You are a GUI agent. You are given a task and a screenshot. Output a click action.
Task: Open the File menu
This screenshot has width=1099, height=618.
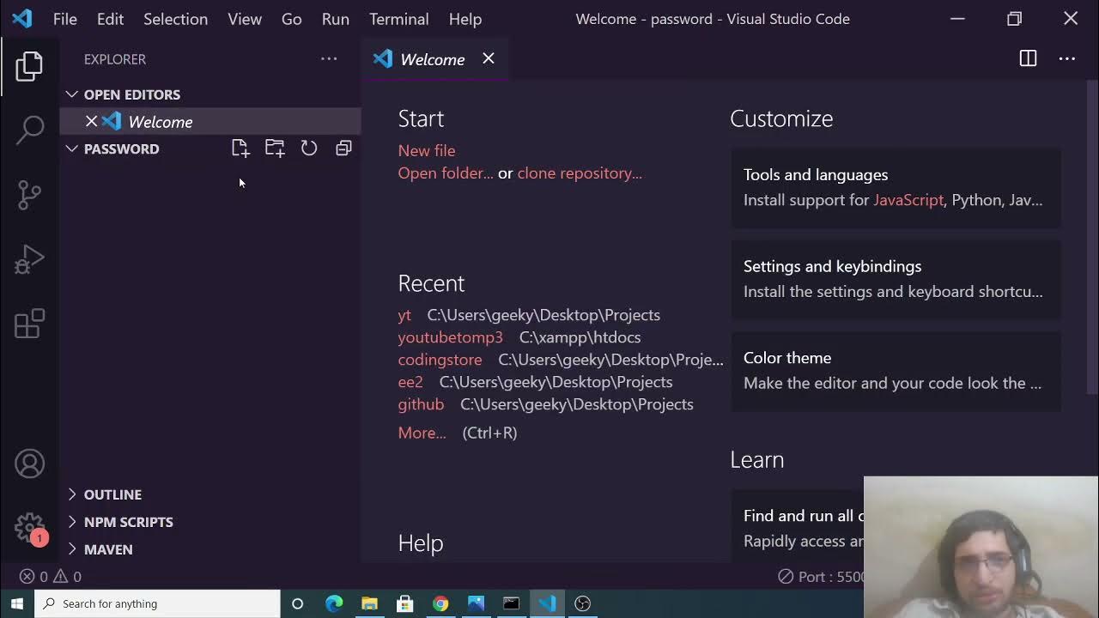click(x=65, y=19)
